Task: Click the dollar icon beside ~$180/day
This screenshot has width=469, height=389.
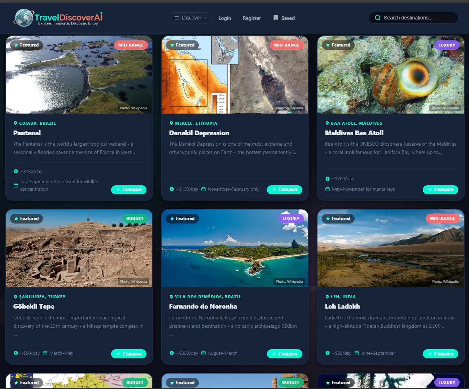Action: point(16,171)
